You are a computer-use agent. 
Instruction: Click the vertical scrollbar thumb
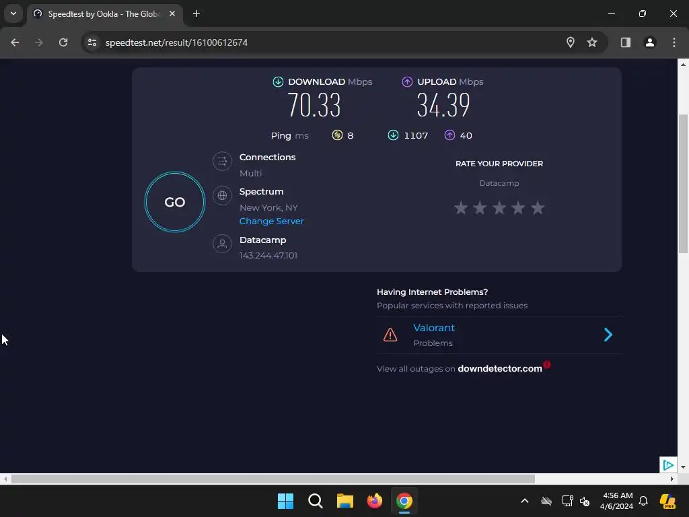pyautogui.click(x=683, y=184)
